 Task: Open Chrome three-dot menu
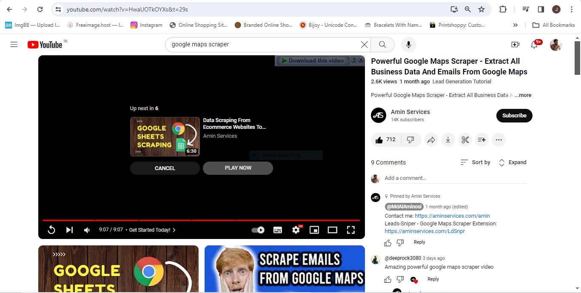[572, 9]
